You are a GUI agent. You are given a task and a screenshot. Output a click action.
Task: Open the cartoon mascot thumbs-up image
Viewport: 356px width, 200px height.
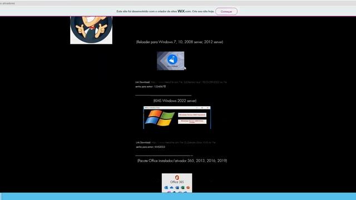(91, 30)
